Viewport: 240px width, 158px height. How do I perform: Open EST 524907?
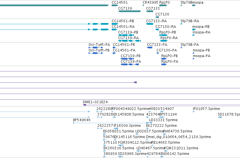click(167, 109)
